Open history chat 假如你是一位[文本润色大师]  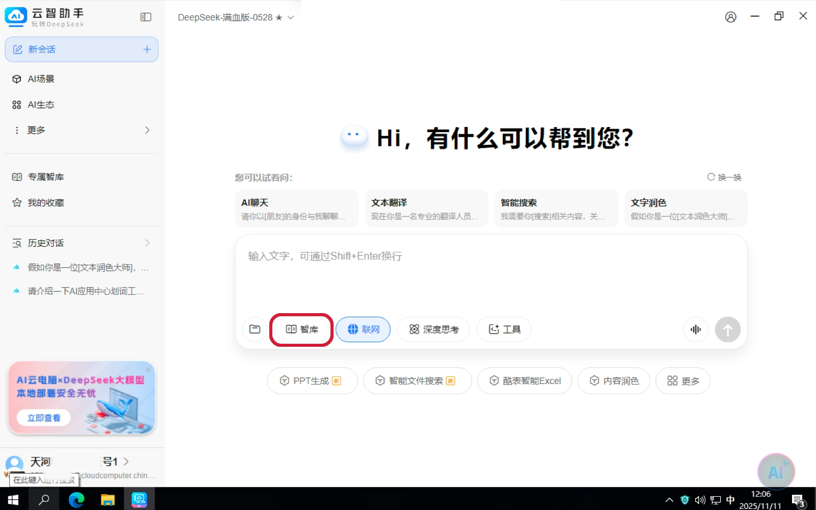(x=82, y=268)
